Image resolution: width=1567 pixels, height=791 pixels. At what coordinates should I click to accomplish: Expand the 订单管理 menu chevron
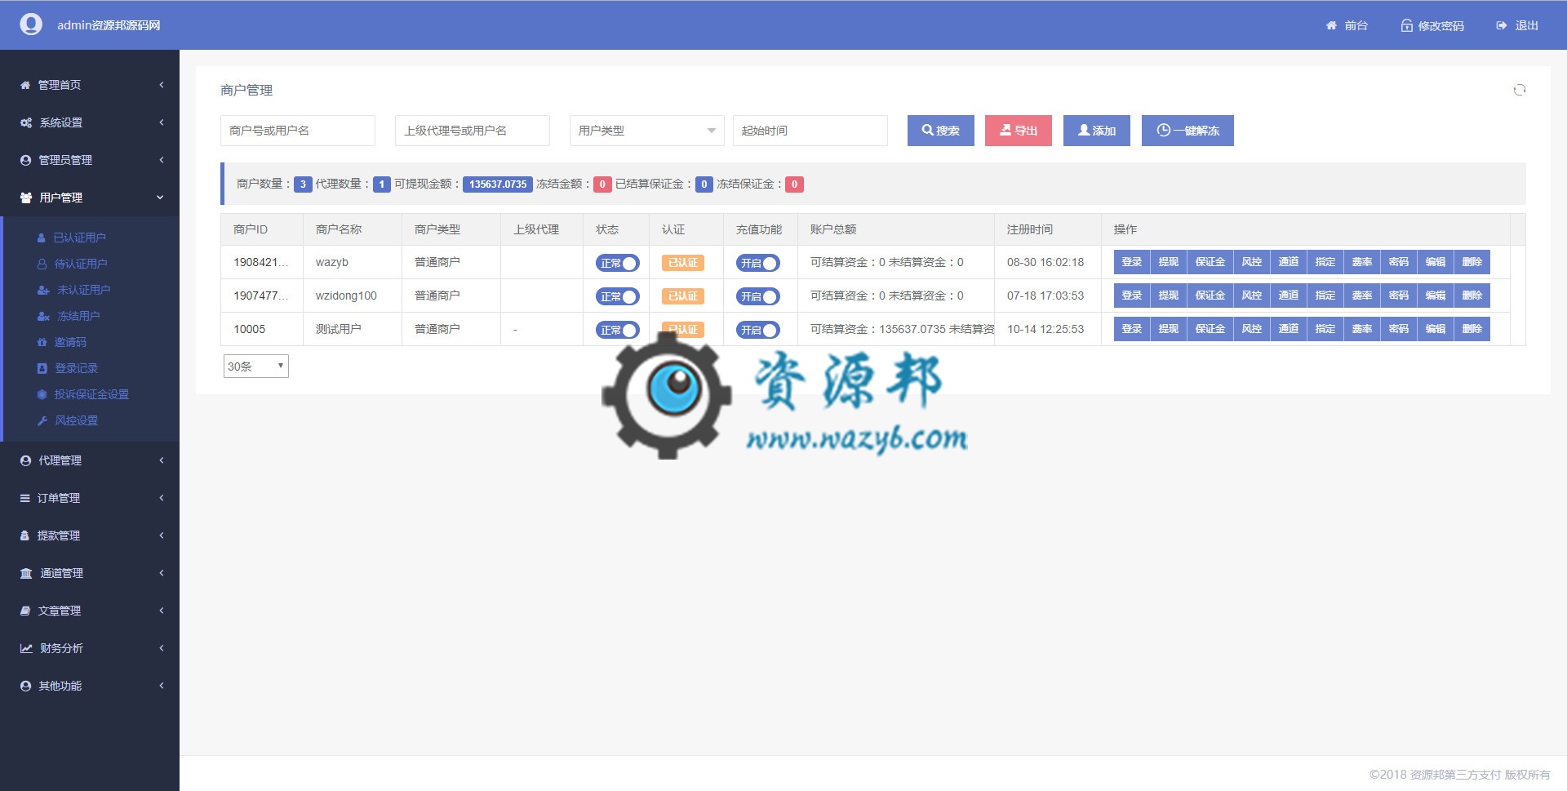(x=162, y=498)
